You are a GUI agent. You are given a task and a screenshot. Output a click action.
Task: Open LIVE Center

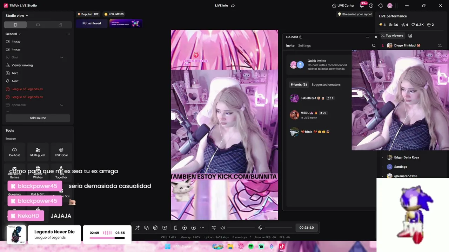click(343, 6)
